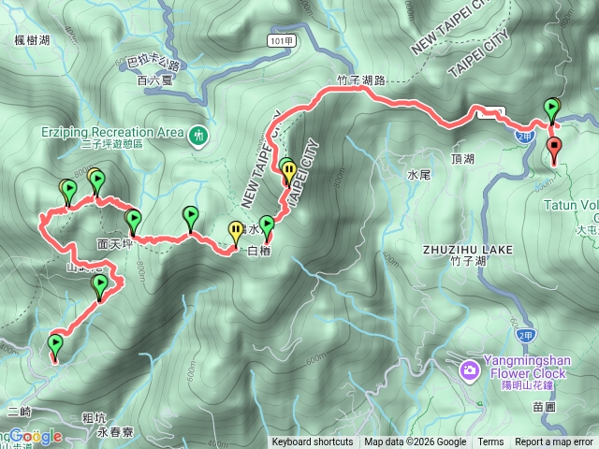
Task: Click the Yangmingshan Flower Clock camera pin
Action: (470, 371)
